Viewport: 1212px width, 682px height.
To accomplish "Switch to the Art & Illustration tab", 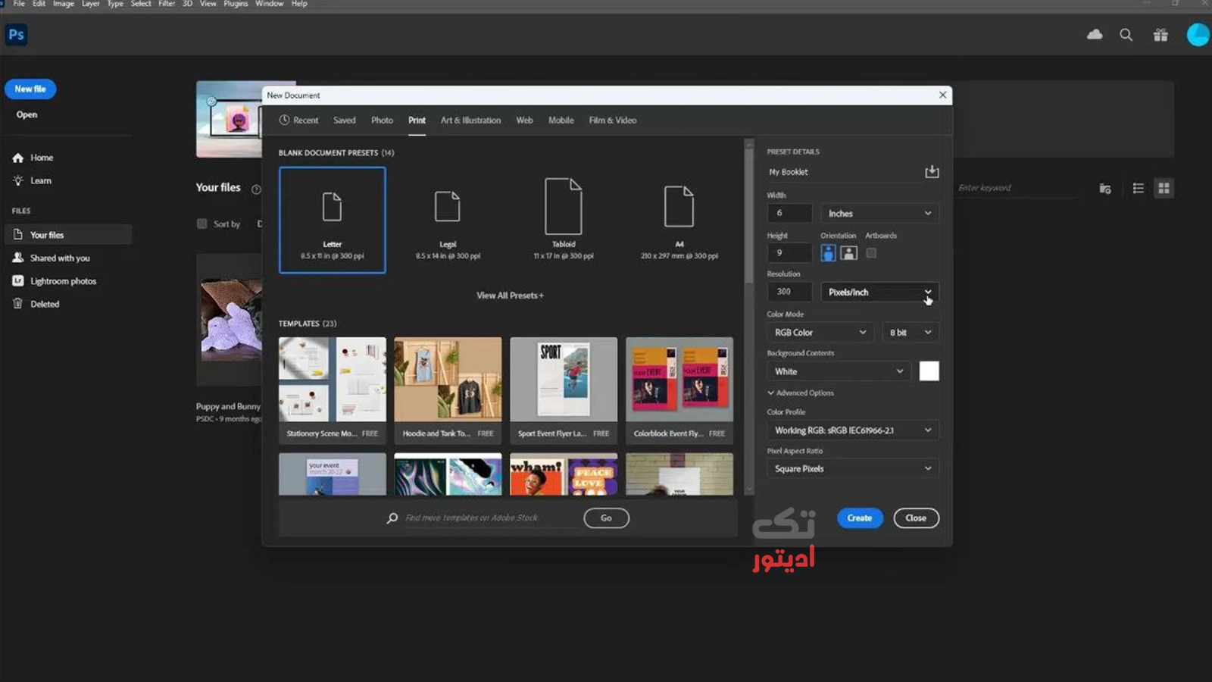I will point(470,120).
